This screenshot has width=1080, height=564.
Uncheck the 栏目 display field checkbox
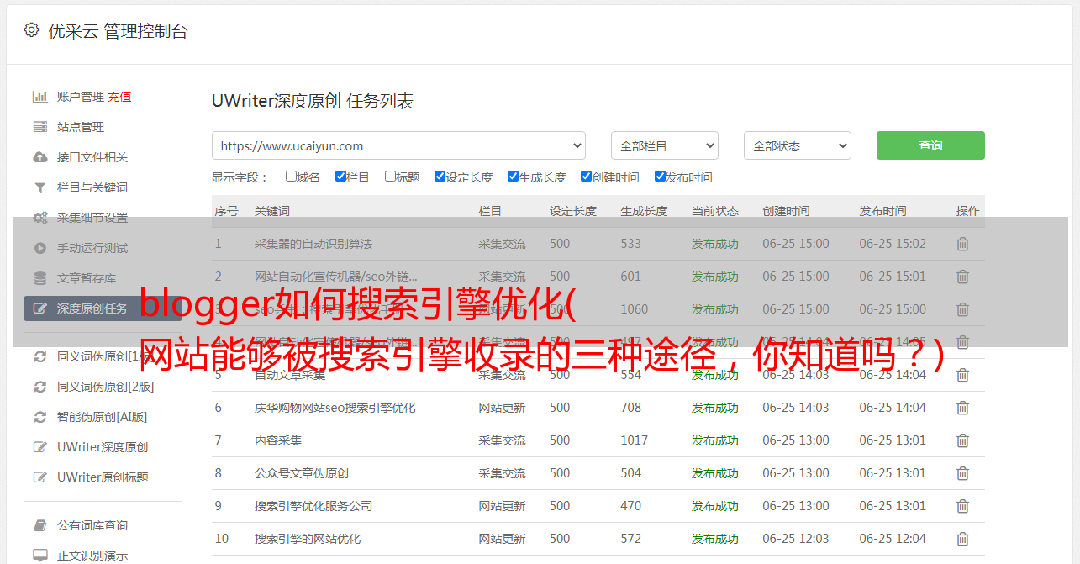point(340,177)
